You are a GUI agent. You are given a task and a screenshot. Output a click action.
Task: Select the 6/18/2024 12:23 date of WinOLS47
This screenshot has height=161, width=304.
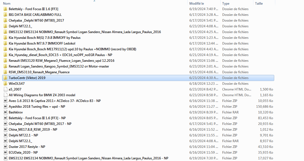tap(204, 84)
